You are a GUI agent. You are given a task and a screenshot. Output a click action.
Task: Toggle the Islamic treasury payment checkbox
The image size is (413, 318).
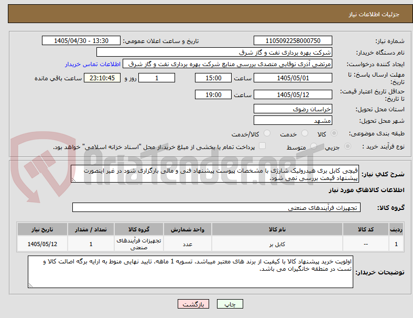[x=262, y=146]
